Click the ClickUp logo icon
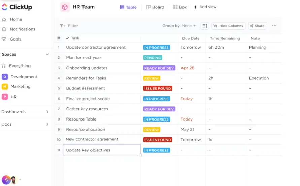Screen dimensions: 300x186 [x=4, y=7]
